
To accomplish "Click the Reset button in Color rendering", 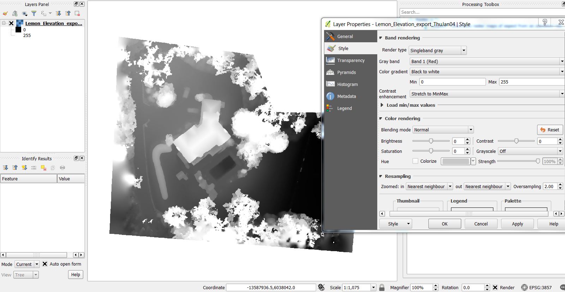I will (550, 130).
